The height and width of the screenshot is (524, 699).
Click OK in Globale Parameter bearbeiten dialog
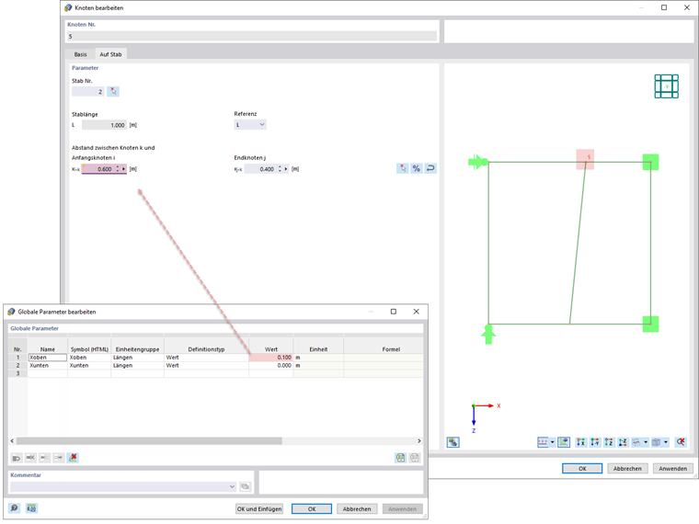312,509
